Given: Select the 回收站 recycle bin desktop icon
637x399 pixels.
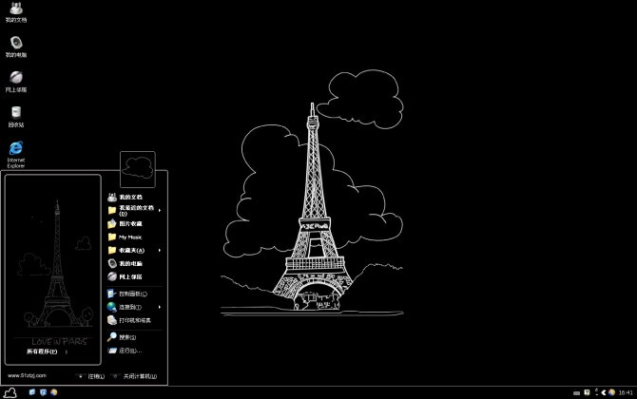Looking at the screenshot, I should [16, 117].
